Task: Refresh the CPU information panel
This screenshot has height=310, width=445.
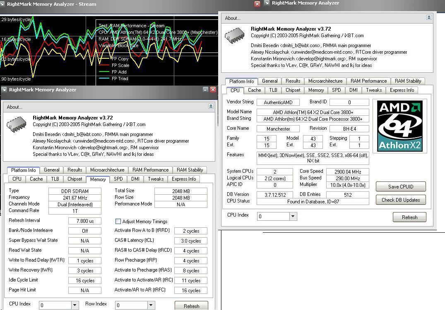Action: (409, 217)
